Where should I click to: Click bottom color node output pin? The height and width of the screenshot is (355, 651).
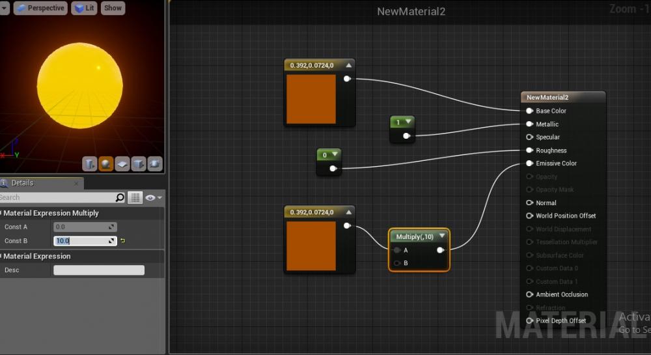347,226
